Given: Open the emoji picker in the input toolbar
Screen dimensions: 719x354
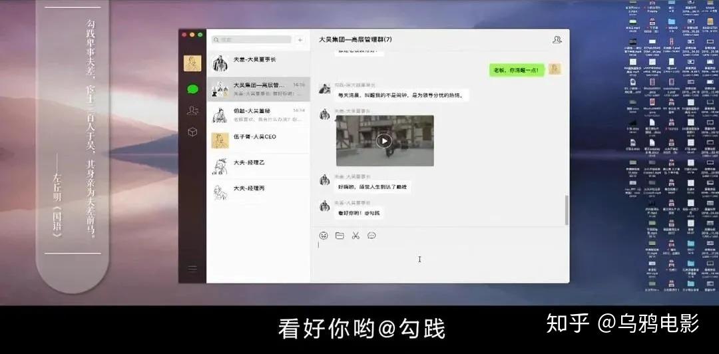Looking at the screenshot, I should coord(324,236).
